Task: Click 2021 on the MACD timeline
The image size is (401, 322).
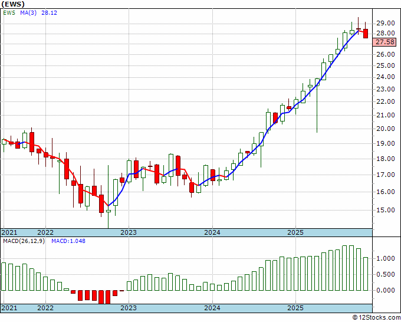Action: pyautogui.click(x=9, y=308)
